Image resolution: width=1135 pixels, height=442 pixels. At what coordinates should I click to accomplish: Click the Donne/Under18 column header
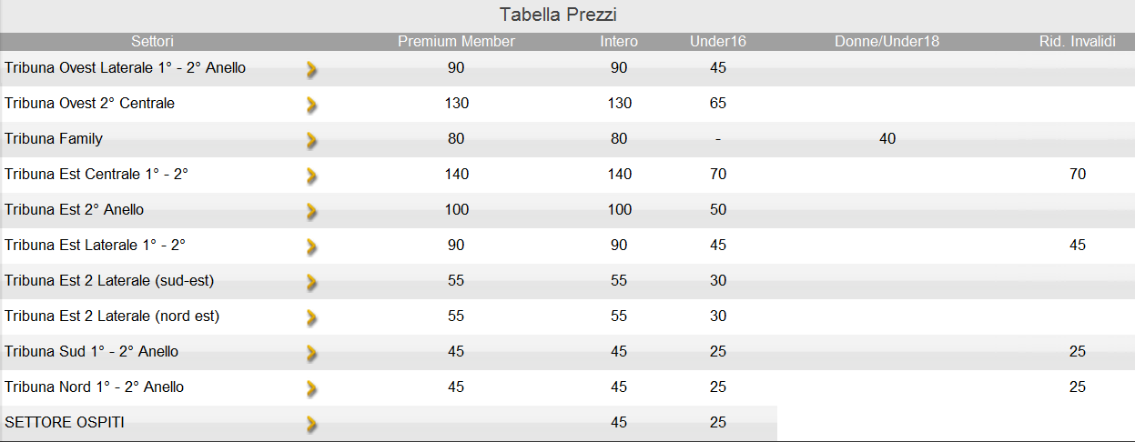pyautogui.click(x=887, y=42)
